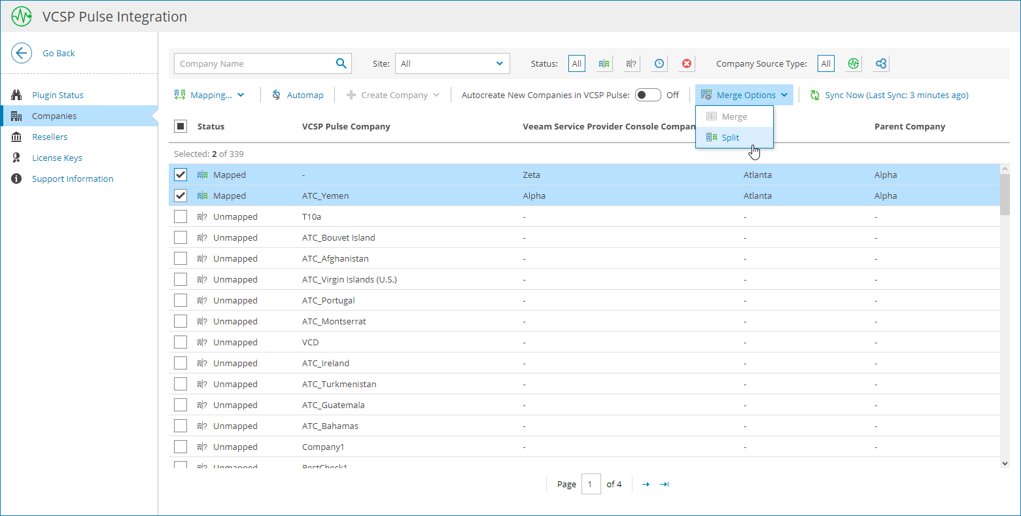Click the search magnifier icon

[341, 63]
